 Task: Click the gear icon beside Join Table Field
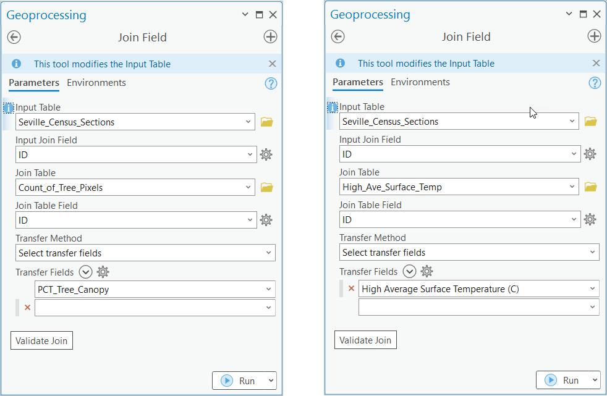click(x=266, y=220)
